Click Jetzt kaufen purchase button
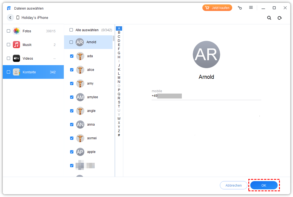The width and height of the screenshot is (293, 197). coord(217,8)
